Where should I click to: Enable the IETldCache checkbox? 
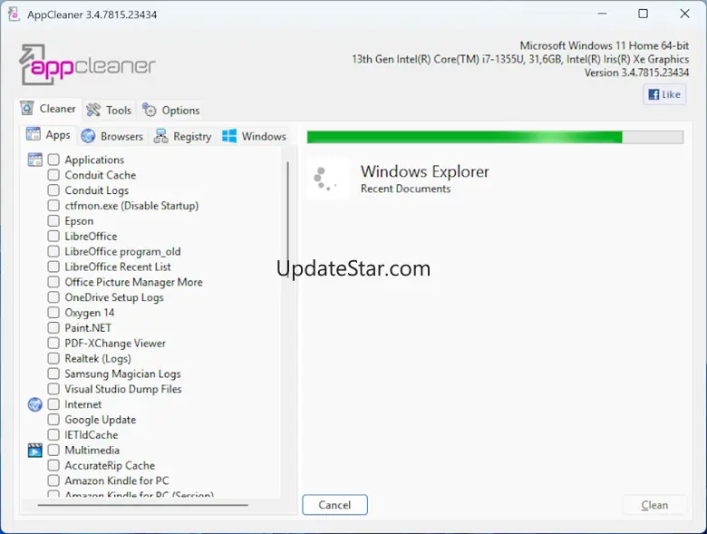pos(53,435)
